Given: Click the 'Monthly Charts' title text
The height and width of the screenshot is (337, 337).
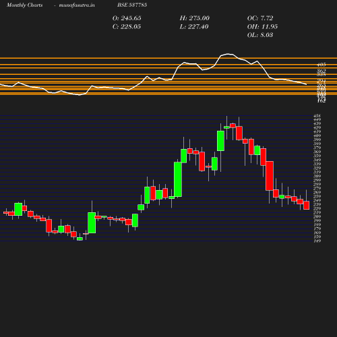Looking at the screenshot, I should (24, 5).
